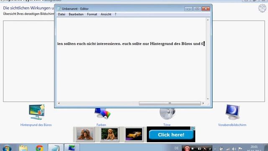The height and width of the screenshot is (151, 268).
Task: Click the last icon on the recorder toolbar
Action: click(x=210, y=148)
